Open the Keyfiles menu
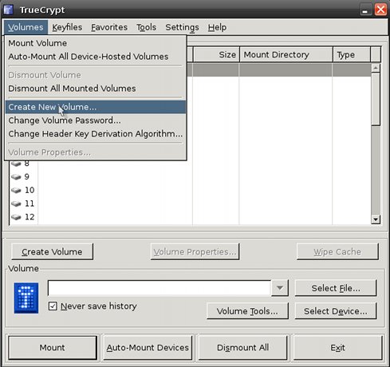Screen dimensions: 390x367 67,27
